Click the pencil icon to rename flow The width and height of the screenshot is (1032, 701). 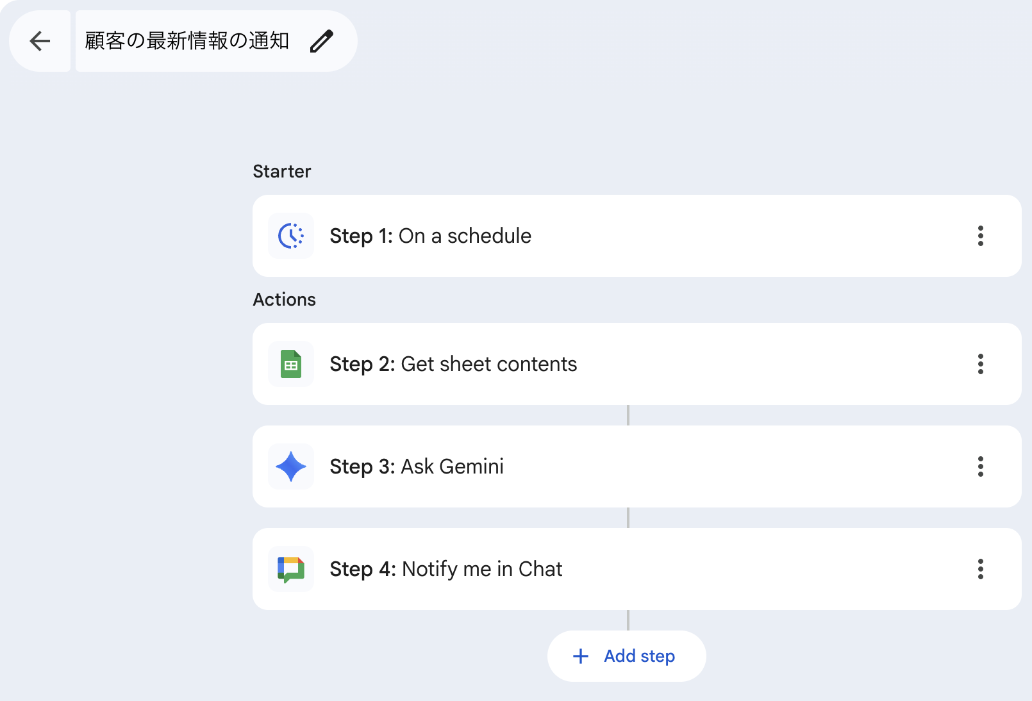322,41
